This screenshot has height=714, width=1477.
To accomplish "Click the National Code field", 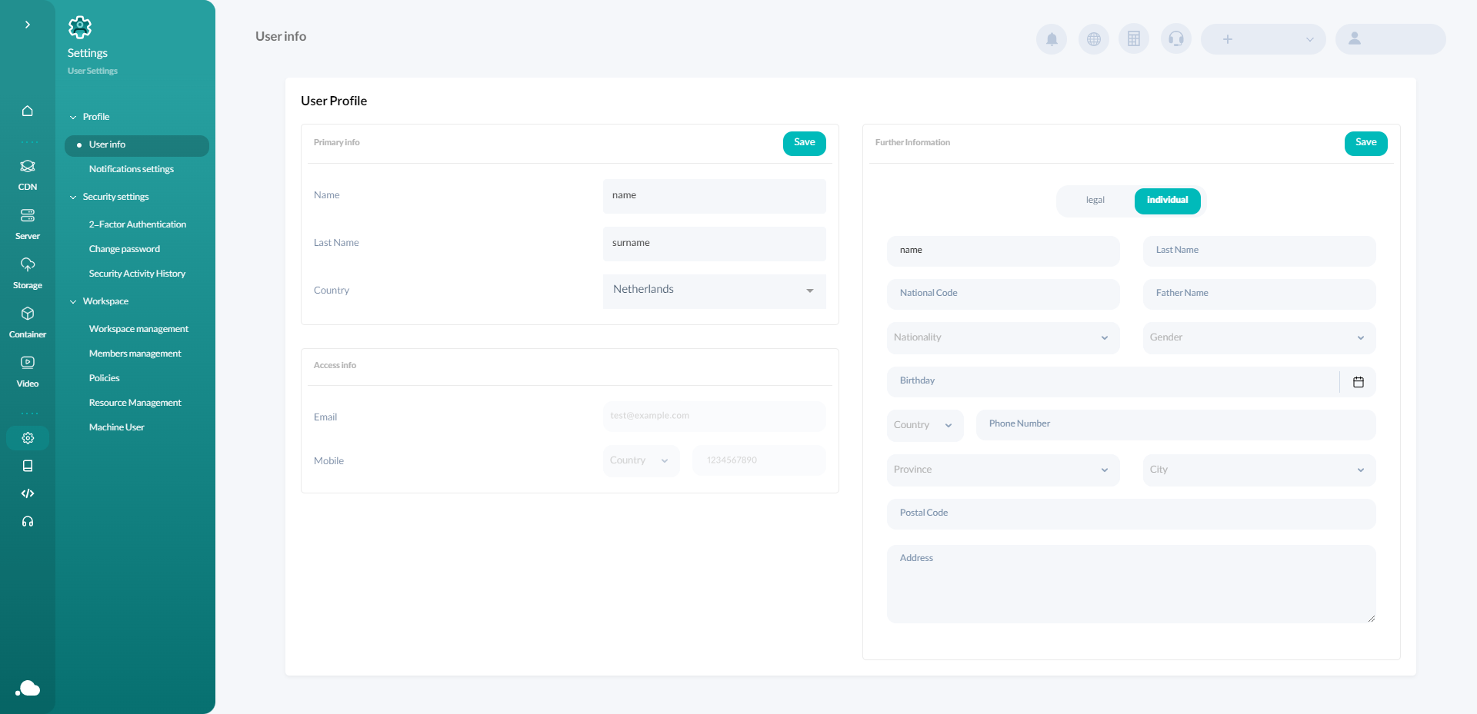I will click(x=1003, y=294).
